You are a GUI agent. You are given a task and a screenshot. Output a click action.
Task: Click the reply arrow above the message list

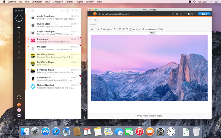[62, 10]
